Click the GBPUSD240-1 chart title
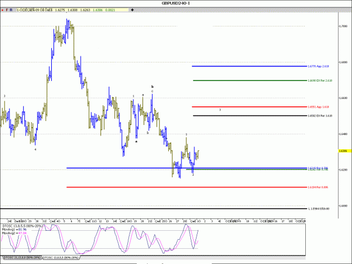352x264 pixels. [176, 3]
